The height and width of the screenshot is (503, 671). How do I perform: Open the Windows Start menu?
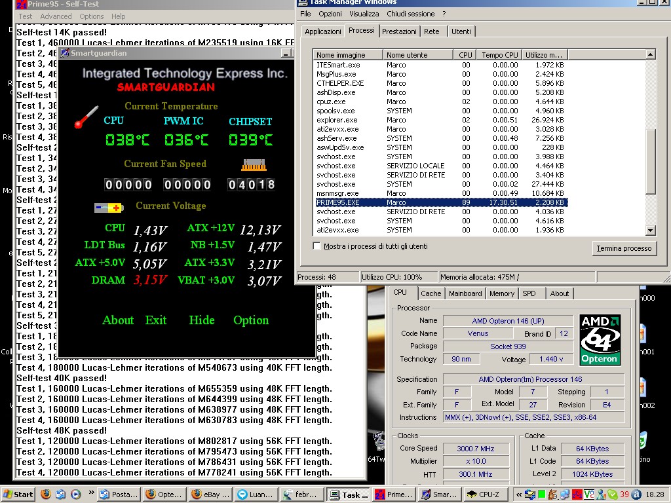point(18,494)
